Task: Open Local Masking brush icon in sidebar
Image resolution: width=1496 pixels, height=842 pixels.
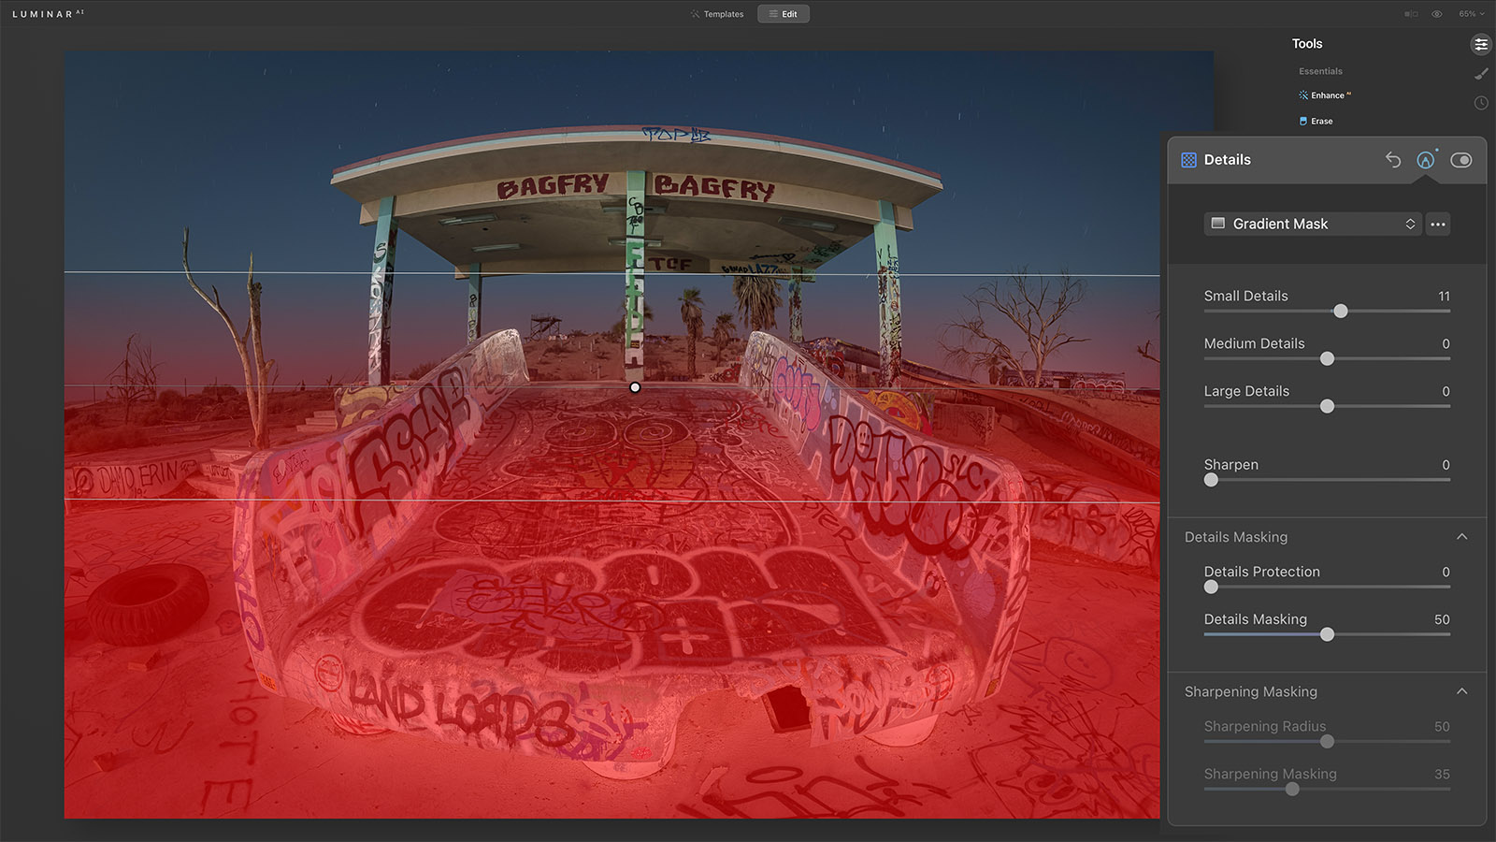Action: coord(1480,74)
